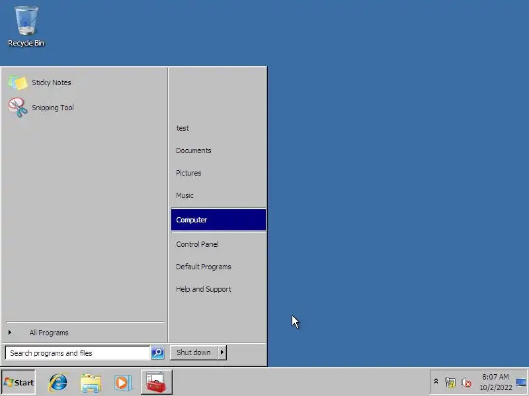Open the shutdown options arrow

(x=222, y=352)
